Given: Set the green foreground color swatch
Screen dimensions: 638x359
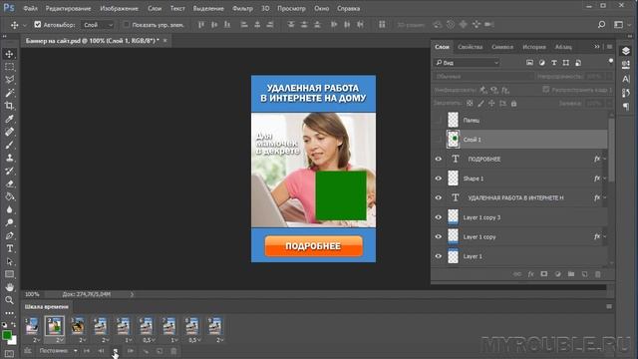Looking at the screenshot, I should pos(7,335).
